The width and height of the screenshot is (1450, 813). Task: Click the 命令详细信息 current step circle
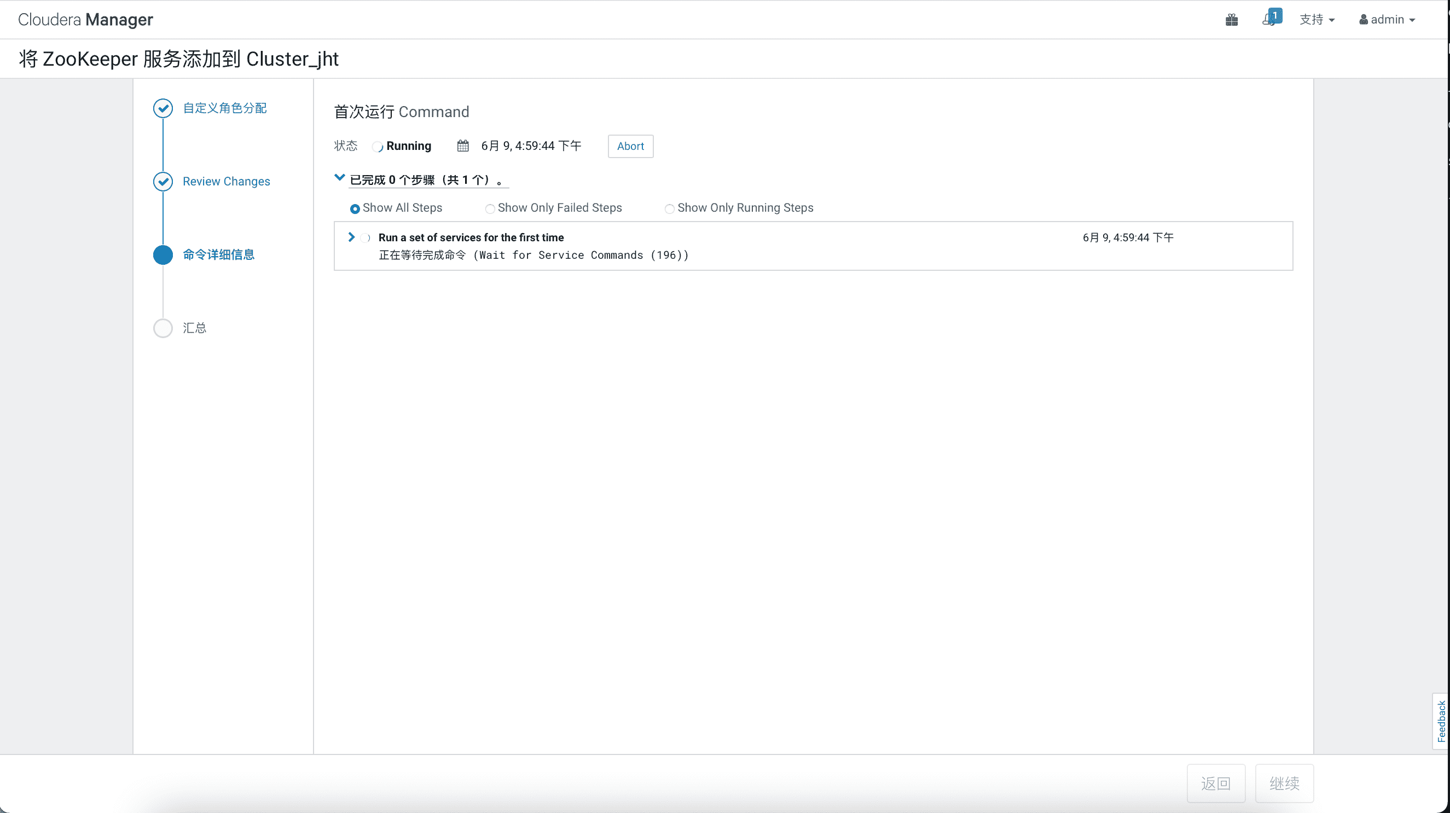coord(163,254)
